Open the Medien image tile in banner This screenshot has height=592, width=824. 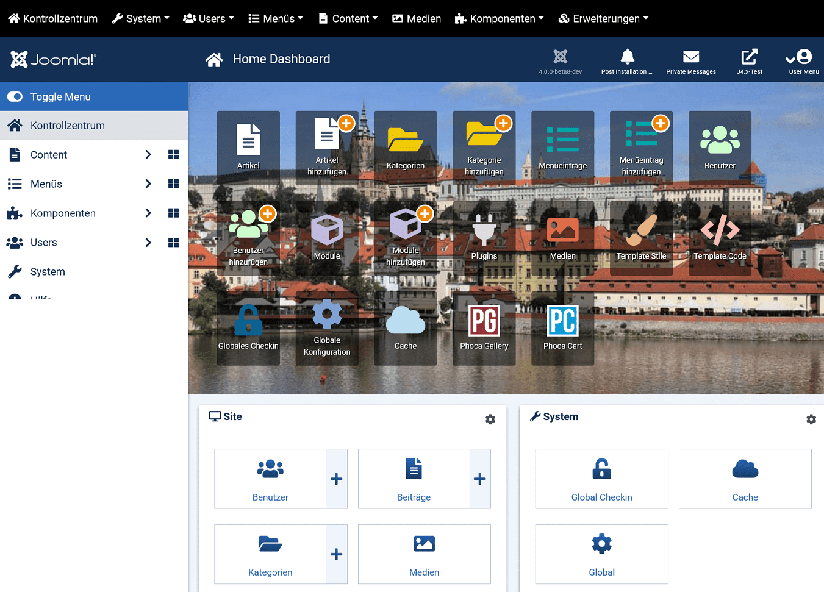point(563,238)
